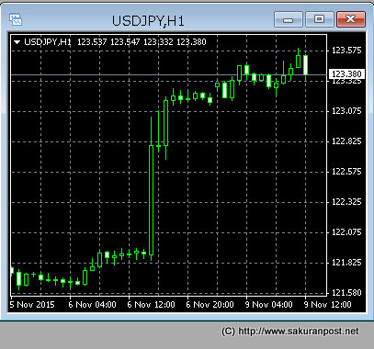Select the 6 Nov 12:00 time marker

[151, 305]
